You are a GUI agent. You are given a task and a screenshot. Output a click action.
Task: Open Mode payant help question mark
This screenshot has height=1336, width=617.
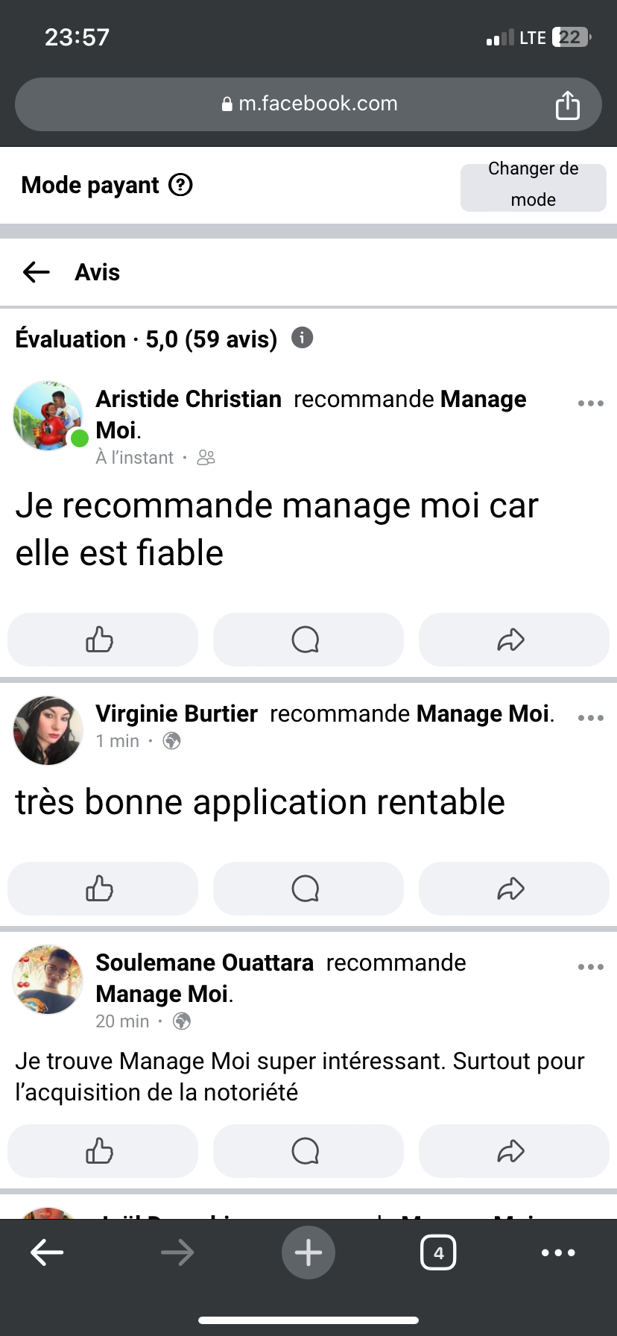click(180, 185)
